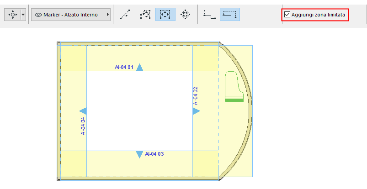Select the green grand piano object
This screenshot has width=367, height=189.
click(x=234, y=87)
